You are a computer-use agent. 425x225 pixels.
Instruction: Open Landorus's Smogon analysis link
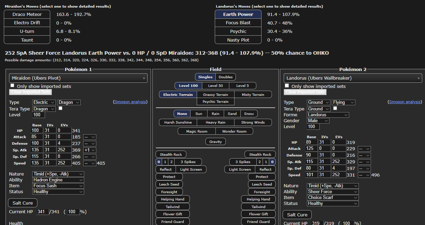pos(405,102)
